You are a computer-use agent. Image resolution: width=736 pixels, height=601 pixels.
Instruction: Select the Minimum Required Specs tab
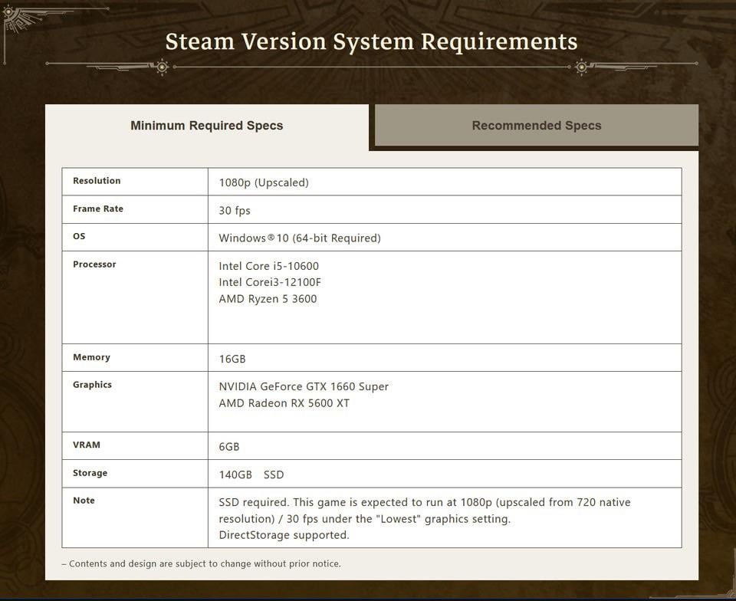coord(206,126)
